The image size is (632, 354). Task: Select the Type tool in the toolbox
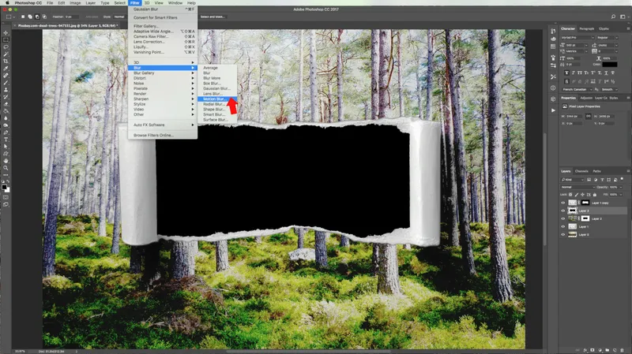(x=6, y=140)
